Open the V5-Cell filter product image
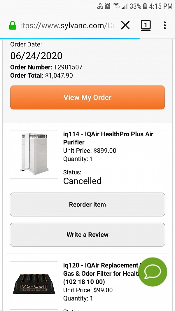 (34, 285)
